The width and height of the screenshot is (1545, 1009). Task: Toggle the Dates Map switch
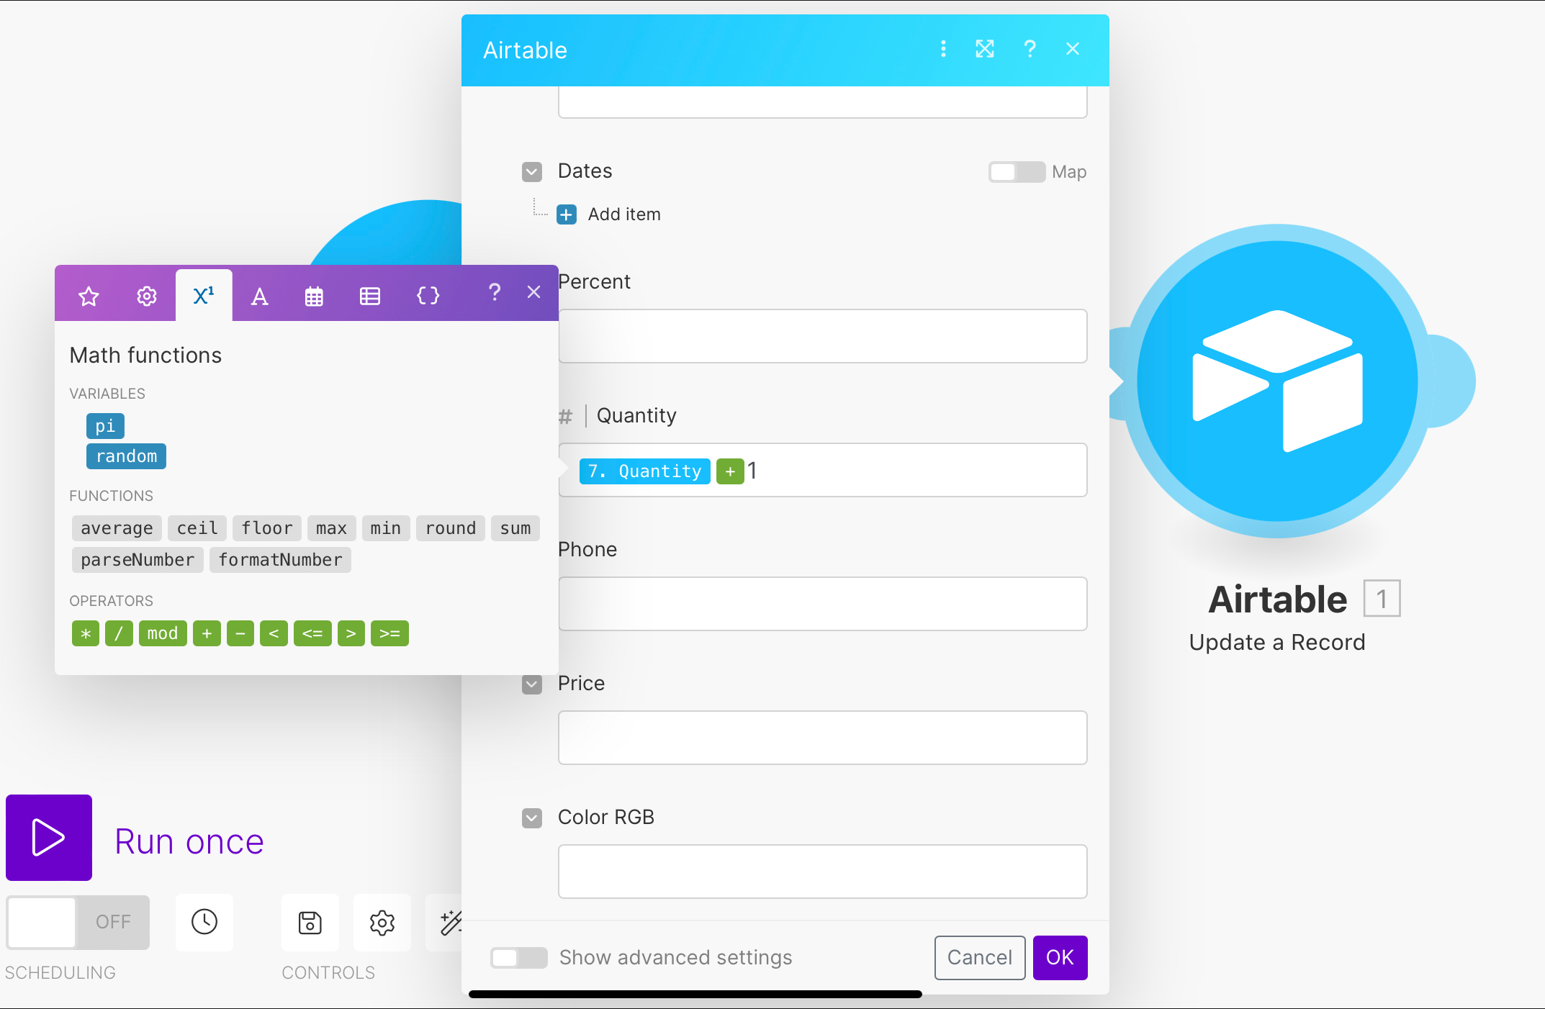[x=1017, y=172]
